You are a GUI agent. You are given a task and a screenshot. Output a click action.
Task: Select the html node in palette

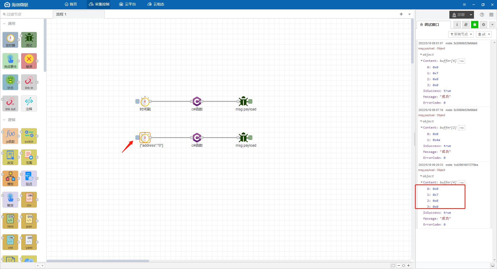coord(10,221)
